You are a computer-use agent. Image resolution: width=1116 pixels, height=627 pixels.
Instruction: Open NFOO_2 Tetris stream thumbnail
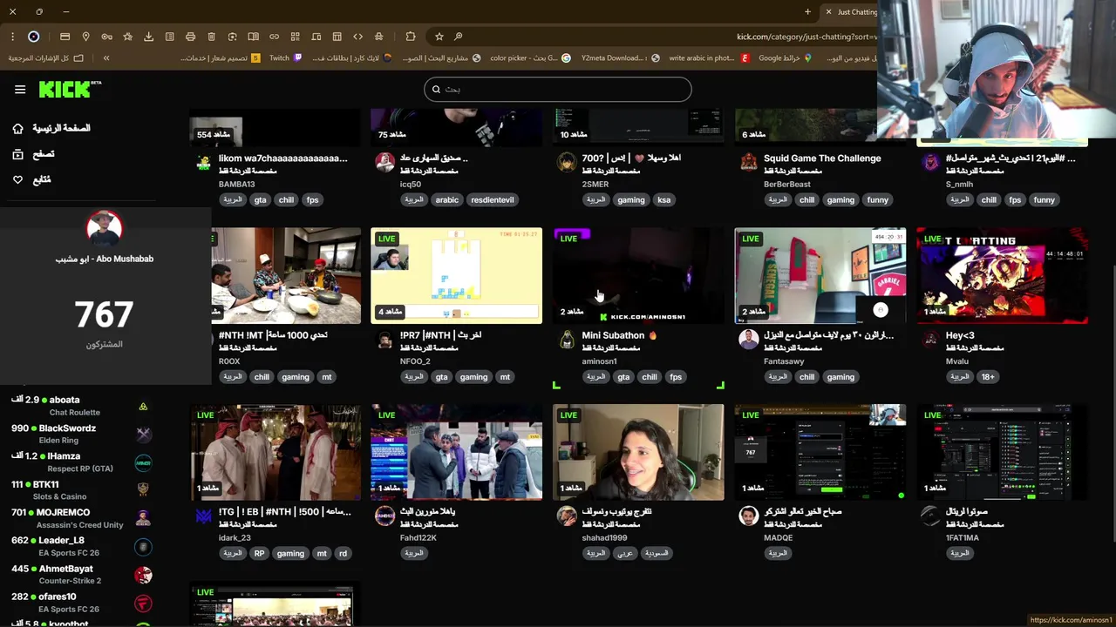pyautogui.click(x=456, y=276)
